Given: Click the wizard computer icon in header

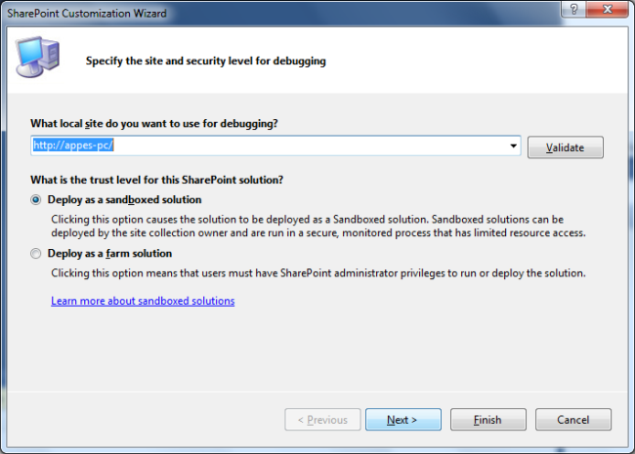Looking at the screenshot, I should tap(36, 58).
